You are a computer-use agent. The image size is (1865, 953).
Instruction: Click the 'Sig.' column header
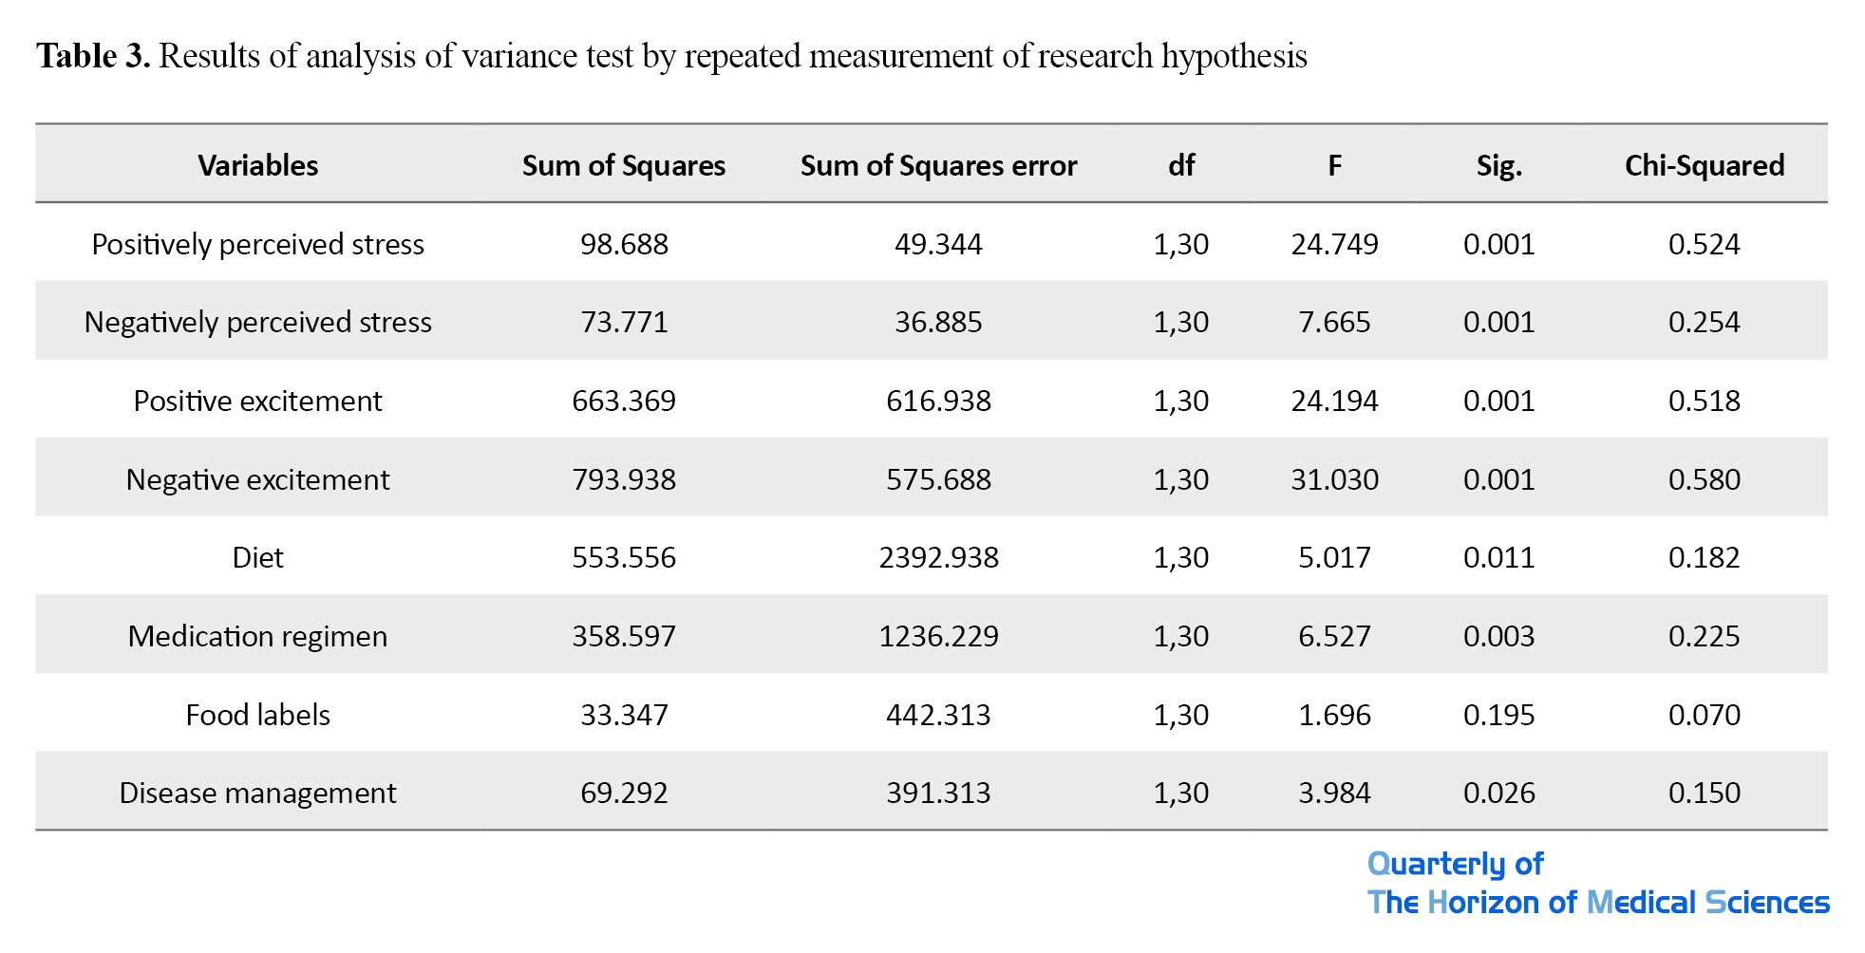pyautogui.click(x=1498, y=166)
